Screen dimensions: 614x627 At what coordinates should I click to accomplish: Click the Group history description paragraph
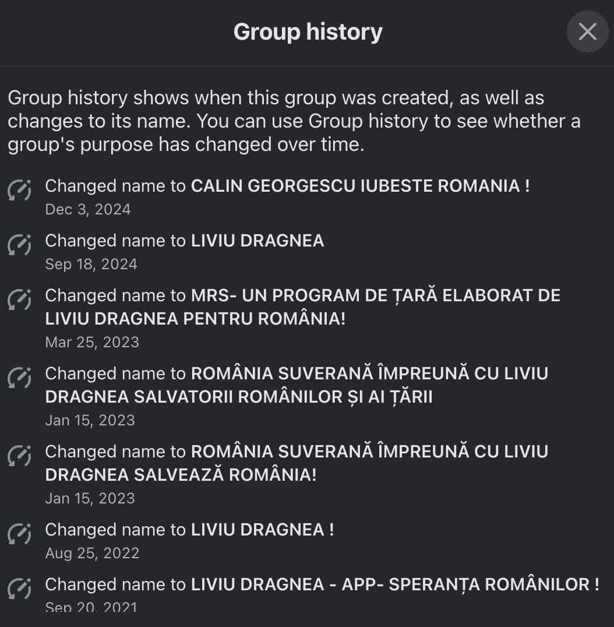[294, 121]
